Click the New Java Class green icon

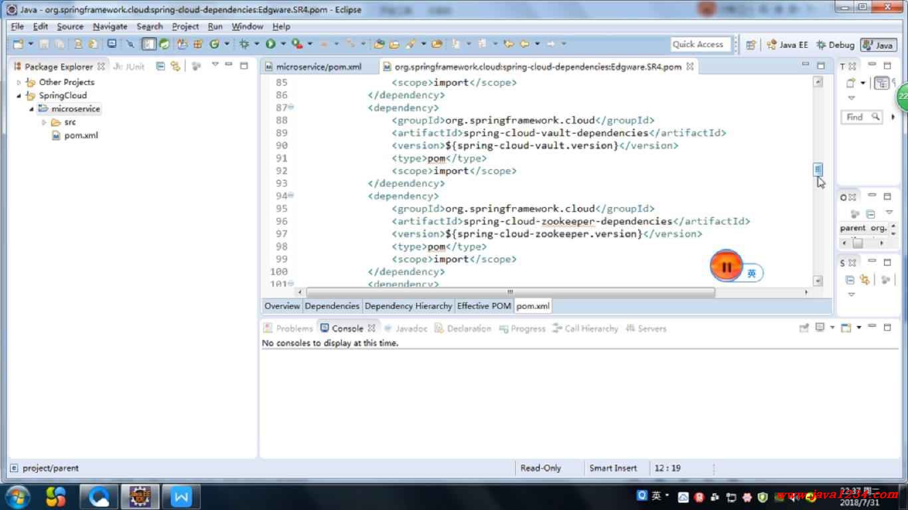[x=214, y=44]
